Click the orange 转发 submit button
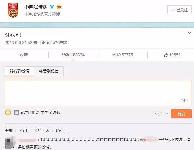The width and height of the screenshot is (194, 150). [x=181, y=114]
